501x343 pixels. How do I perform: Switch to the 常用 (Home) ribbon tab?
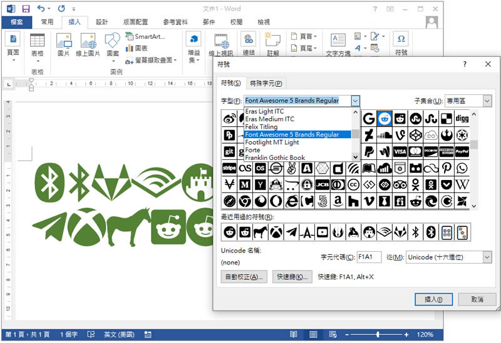click(x=48, y=22)
